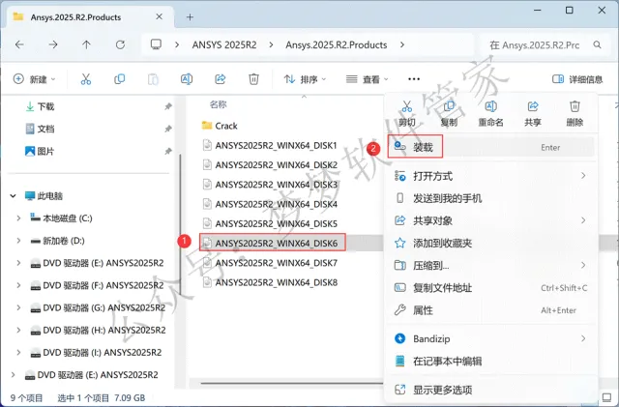Click the Cut scissors icon in toolbar
Screen dimensions: 619x407
[86, 79]
